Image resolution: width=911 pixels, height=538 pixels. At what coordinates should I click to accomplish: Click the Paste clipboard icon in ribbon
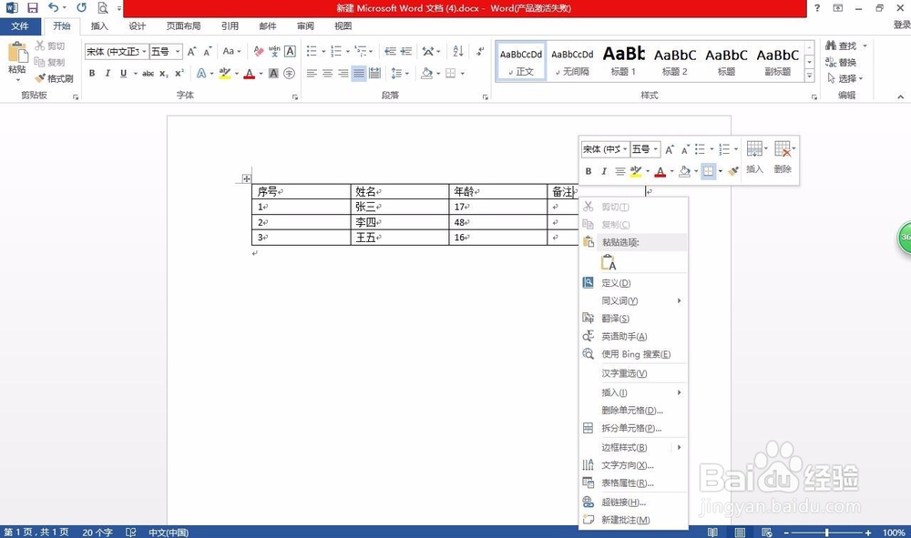click(17, 53)
